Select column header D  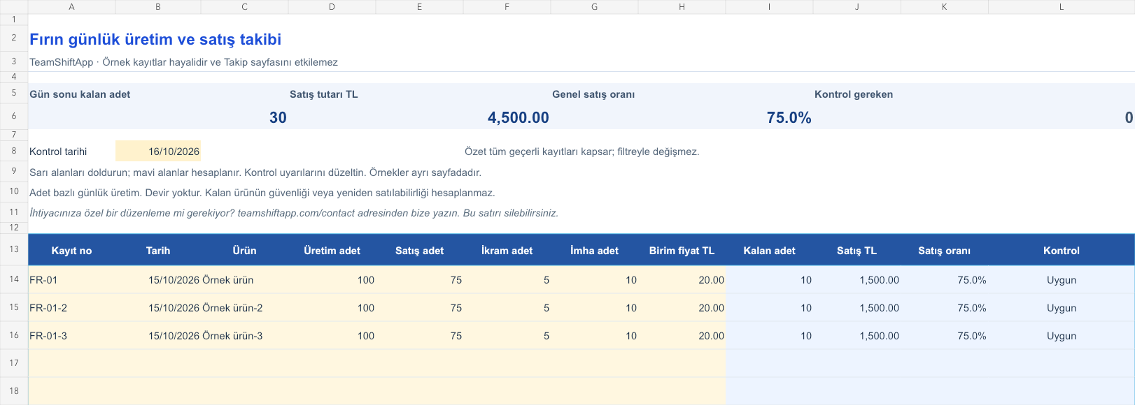(332, 7)
